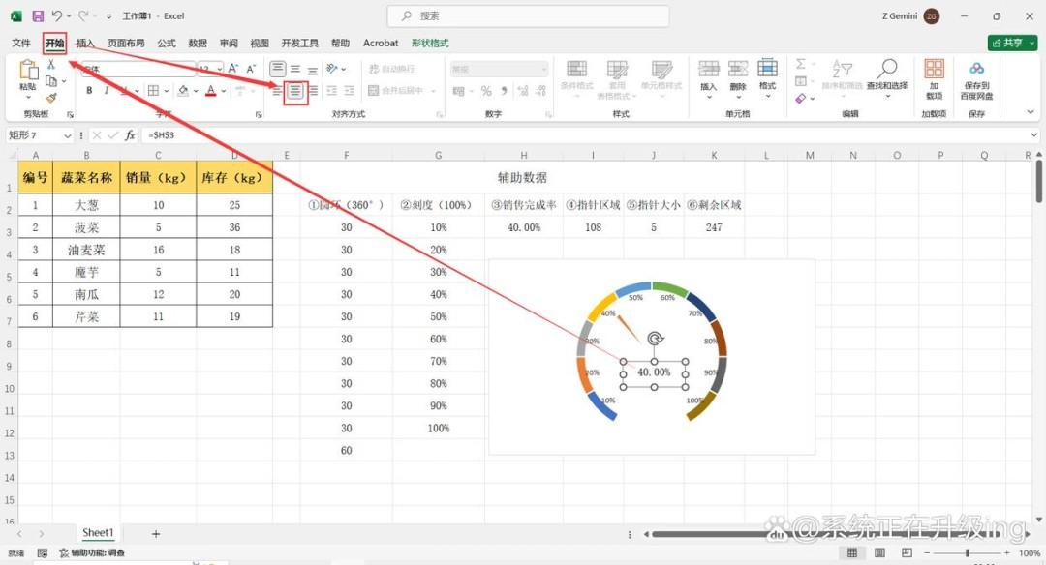Viewport: 1046px width, 565px height.
Task: Click the rotation handle above text box
Action: pos(655,339)
